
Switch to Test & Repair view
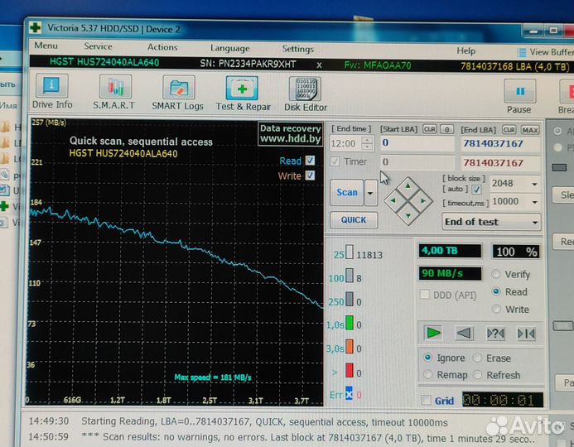(243, 92)
